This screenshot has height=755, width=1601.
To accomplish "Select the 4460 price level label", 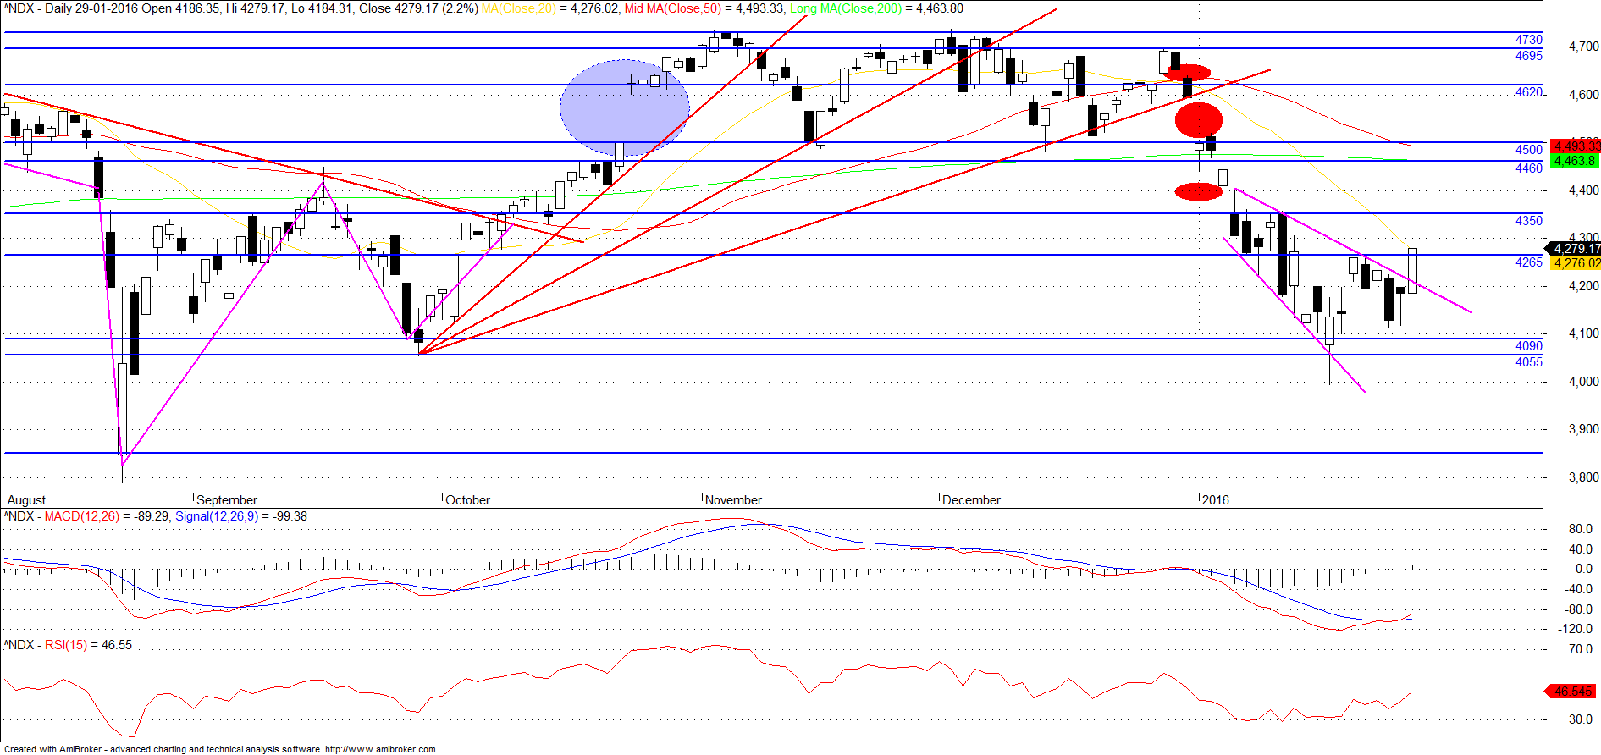I will (1528, 168).
